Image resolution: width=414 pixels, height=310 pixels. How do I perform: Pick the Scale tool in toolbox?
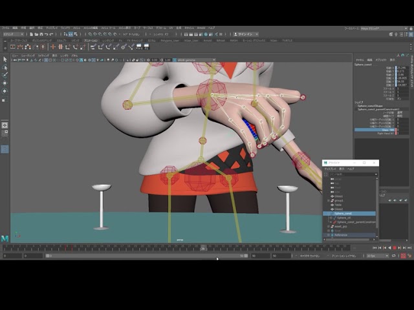click(x=4, y=100)
